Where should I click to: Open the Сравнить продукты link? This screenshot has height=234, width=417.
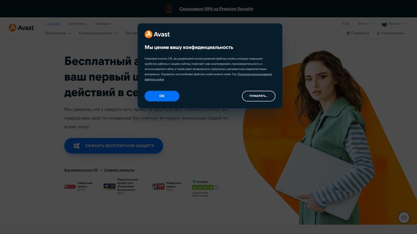click(119, 170)
